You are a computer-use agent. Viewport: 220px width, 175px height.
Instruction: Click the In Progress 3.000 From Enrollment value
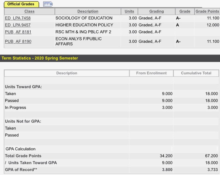(x=167, y=107)
